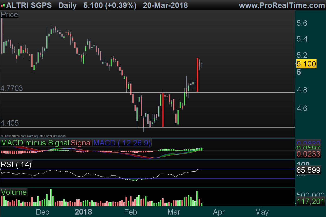The height and width of the screenshot is (217, 326).
Task: Select the 4.7703 horizontal resistance line label
Action: pos(11,88)
